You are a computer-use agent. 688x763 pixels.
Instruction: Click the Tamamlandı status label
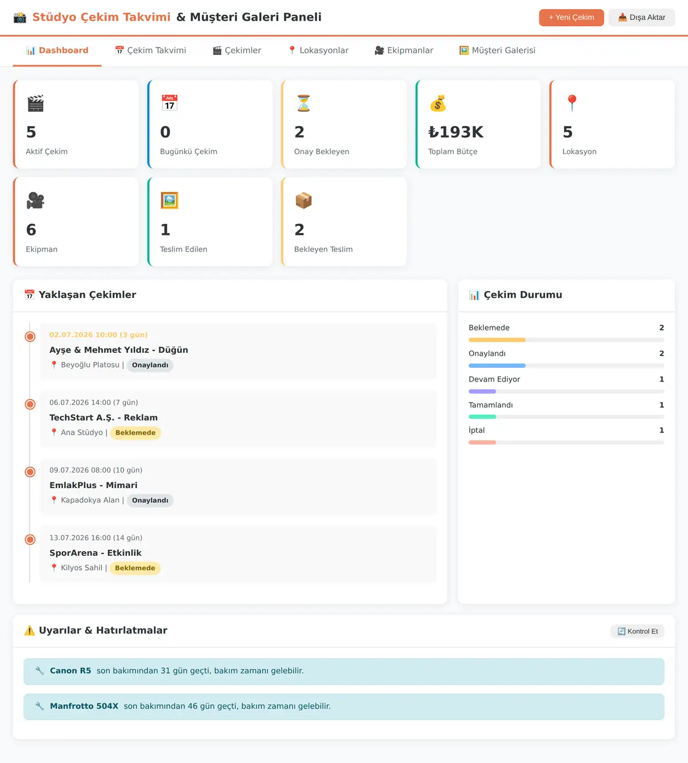(x=491, y=405)
